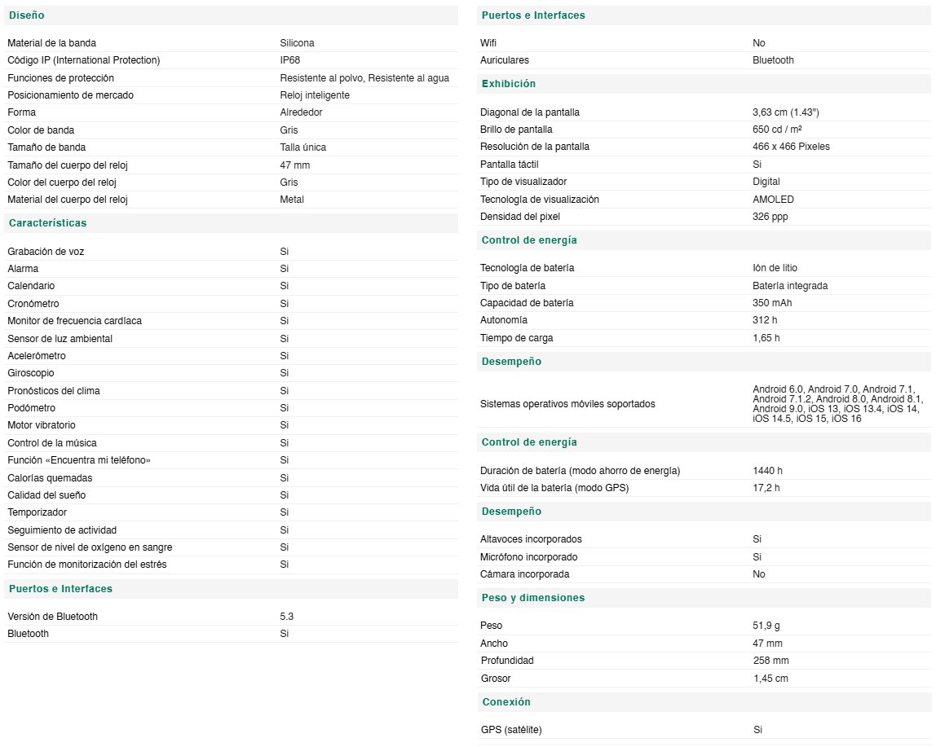936x747 pixels.
Task: Click the Wifi row label
Action: click(488, 43)
